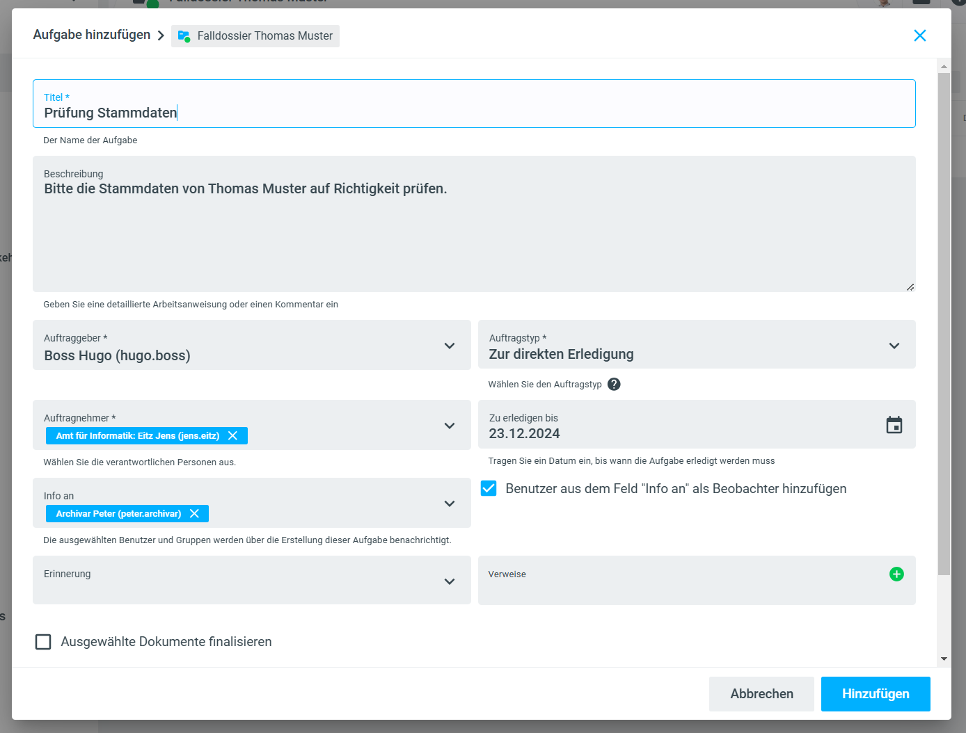Click the calendar icon for due date

coord(894,425)
